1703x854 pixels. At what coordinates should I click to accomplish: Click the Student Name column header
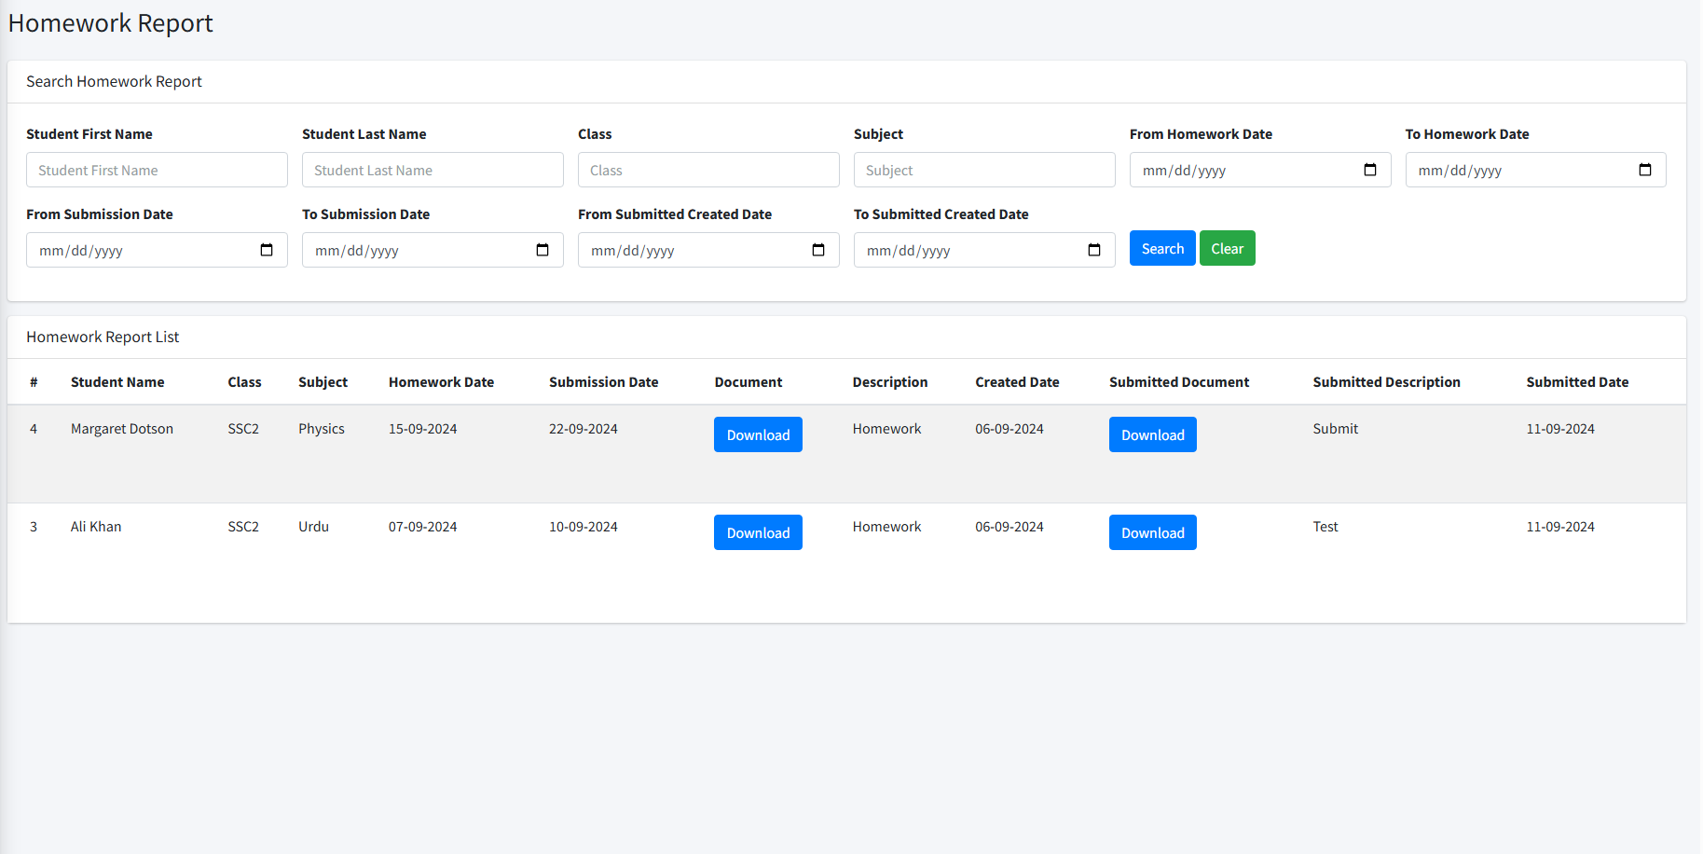117,382
